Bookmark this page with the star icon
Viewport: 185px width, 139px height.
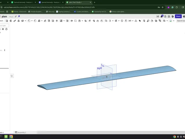(162, 7)
